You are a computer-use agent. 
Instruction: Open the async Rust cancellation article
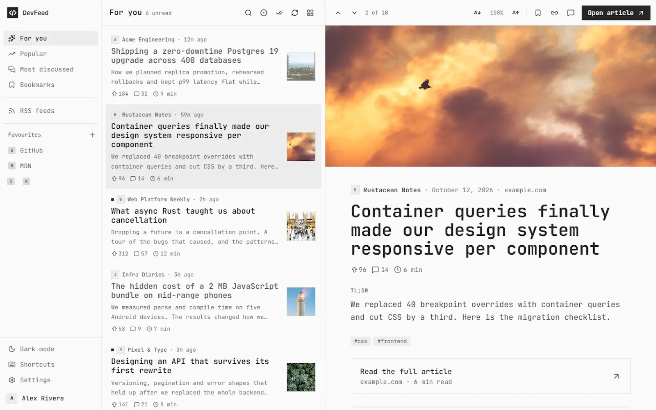[213, 227]
